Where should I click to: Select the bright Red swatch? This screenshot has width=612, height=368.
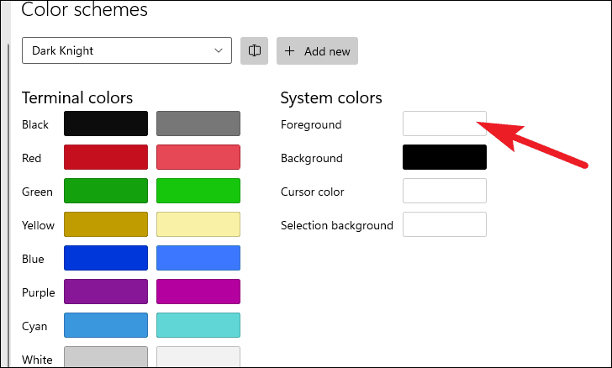tap(198, 157)
